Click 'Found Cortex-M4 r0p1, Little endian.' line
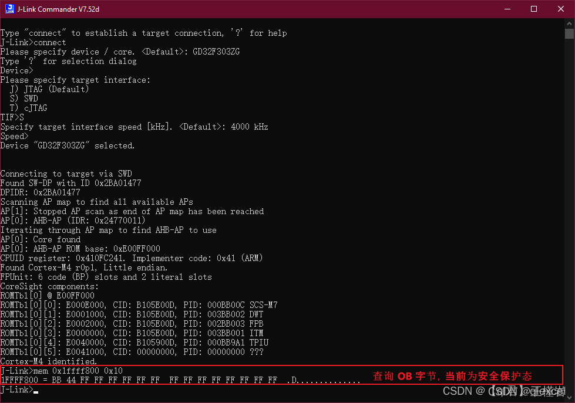 (x=84, y=267)
